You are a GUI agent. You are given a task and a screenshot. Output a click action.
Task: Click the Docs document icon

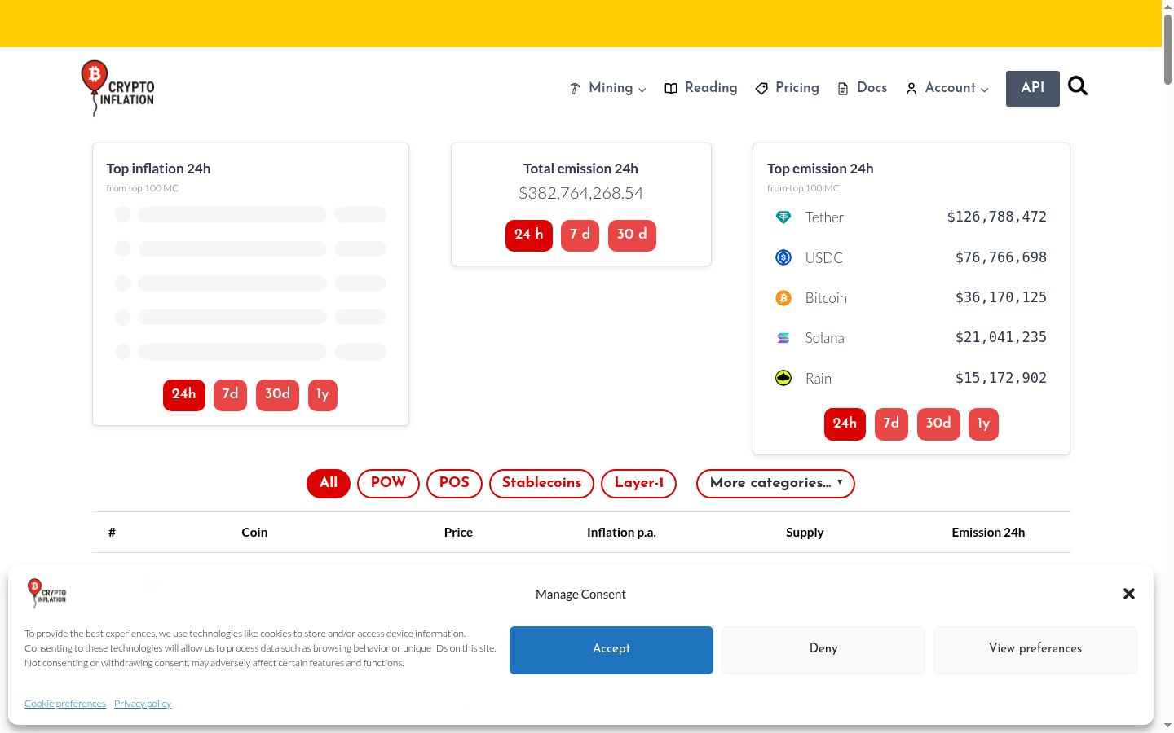pyautogui.click(x=843, y=89)
